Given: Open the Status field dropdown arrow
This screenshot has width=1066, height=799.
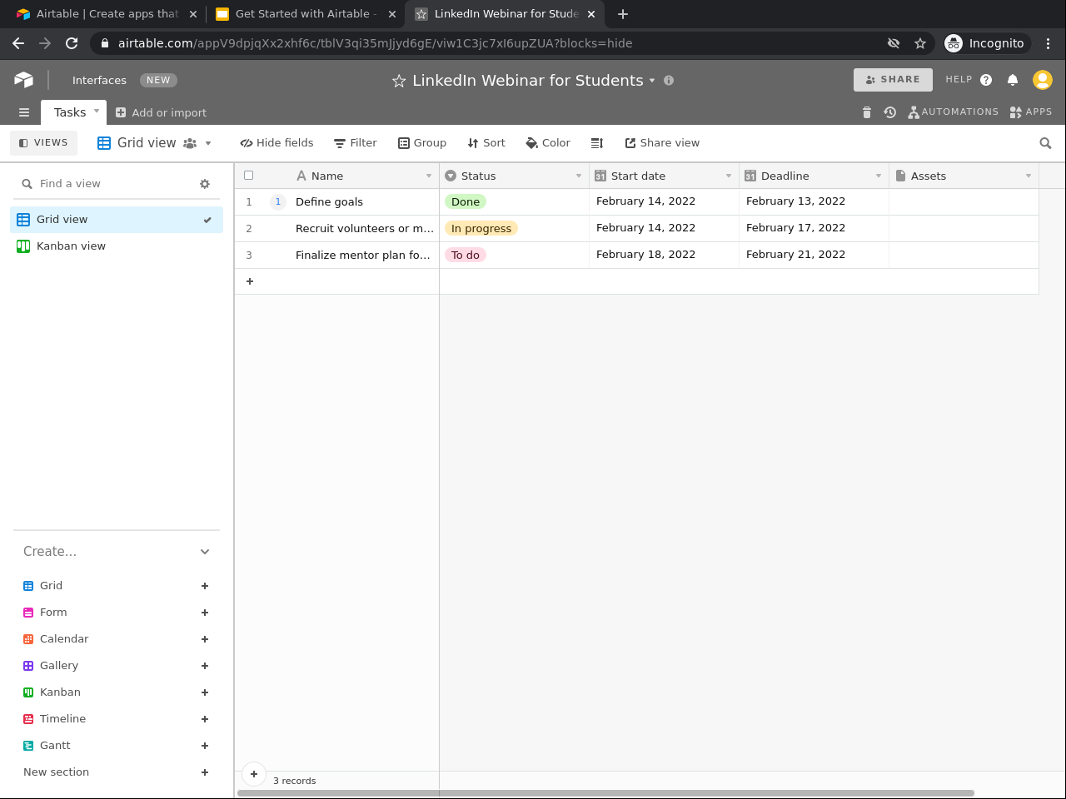Looking at the screenshot, I should tap(579, 176).
